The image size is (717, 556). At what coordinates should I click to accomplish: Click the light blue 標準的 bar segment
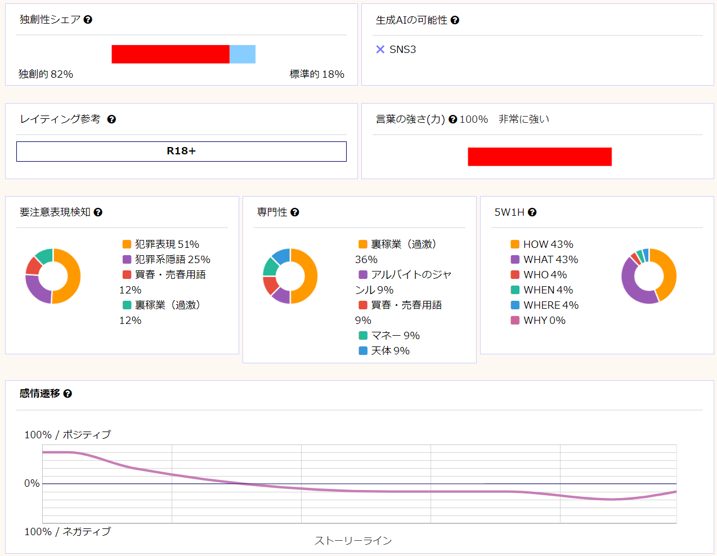(243, 55)
